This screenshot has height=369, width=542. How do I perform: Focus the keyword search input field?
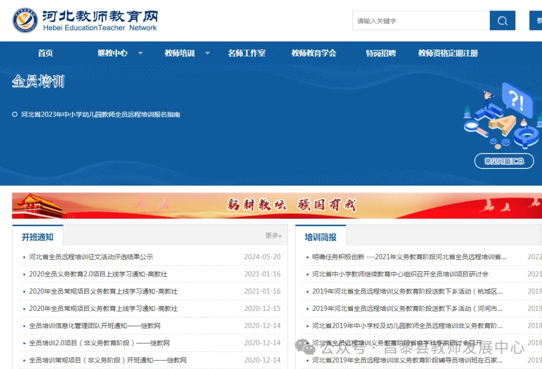pyautogui.click(x=421, y=21)
